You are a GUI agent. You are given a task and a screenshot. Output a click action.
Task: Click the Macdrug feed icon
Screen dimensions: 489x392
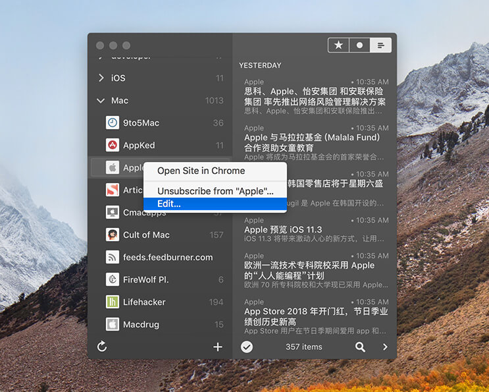click(x=113, y=324)
